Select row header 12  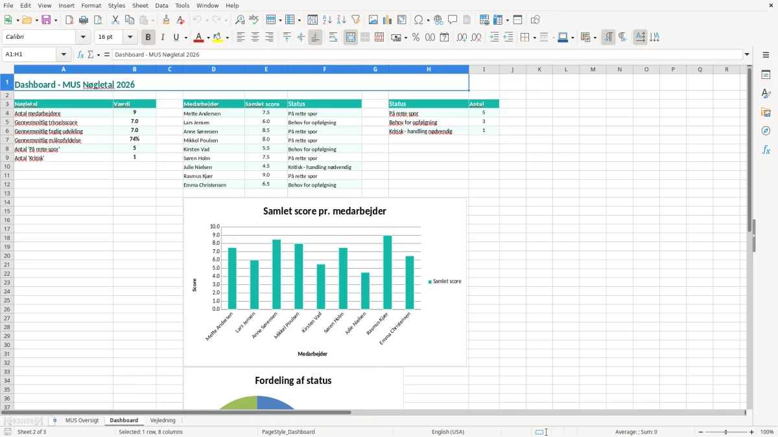7,185
